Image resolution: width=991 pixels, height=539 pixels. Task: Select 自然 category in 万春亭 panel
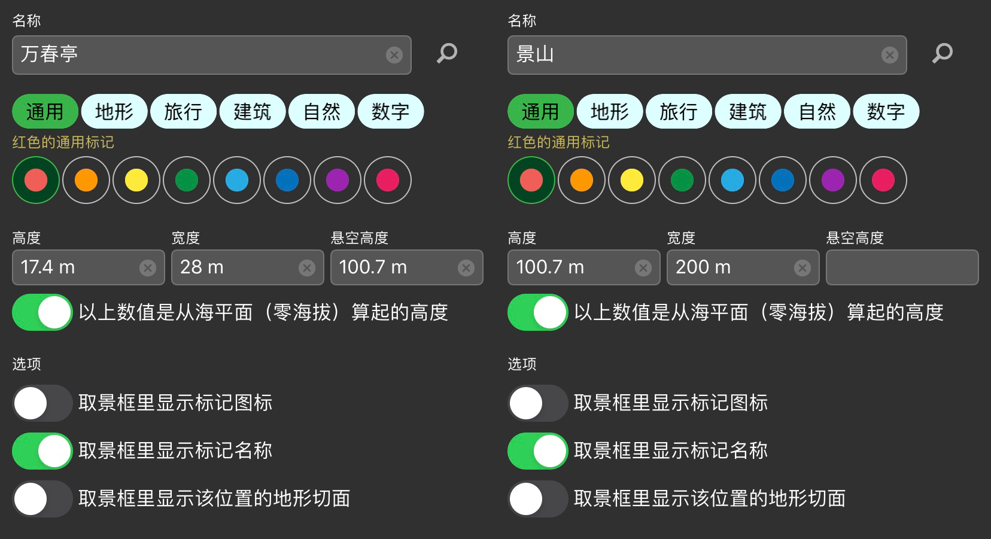coord(321,111)
